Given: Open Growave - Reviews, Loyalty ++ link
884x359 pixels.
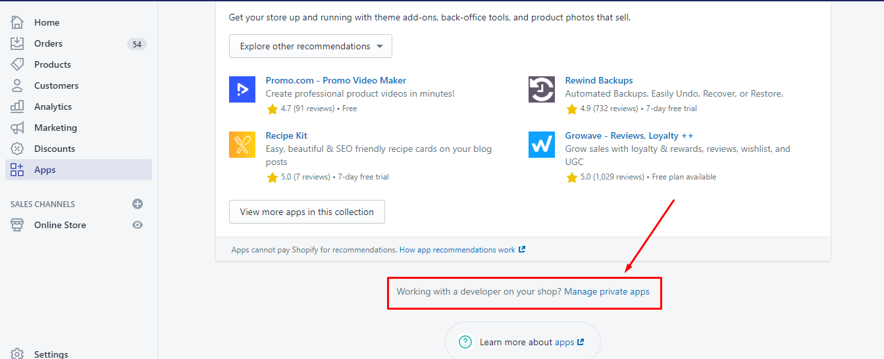Looking at the screenshot, I should [629, 135].
